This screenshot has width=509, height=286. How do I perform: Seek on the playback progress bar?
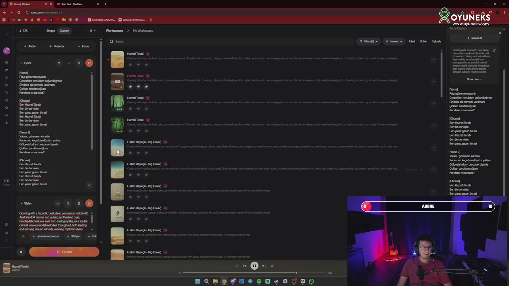click(x=254, y=273)
